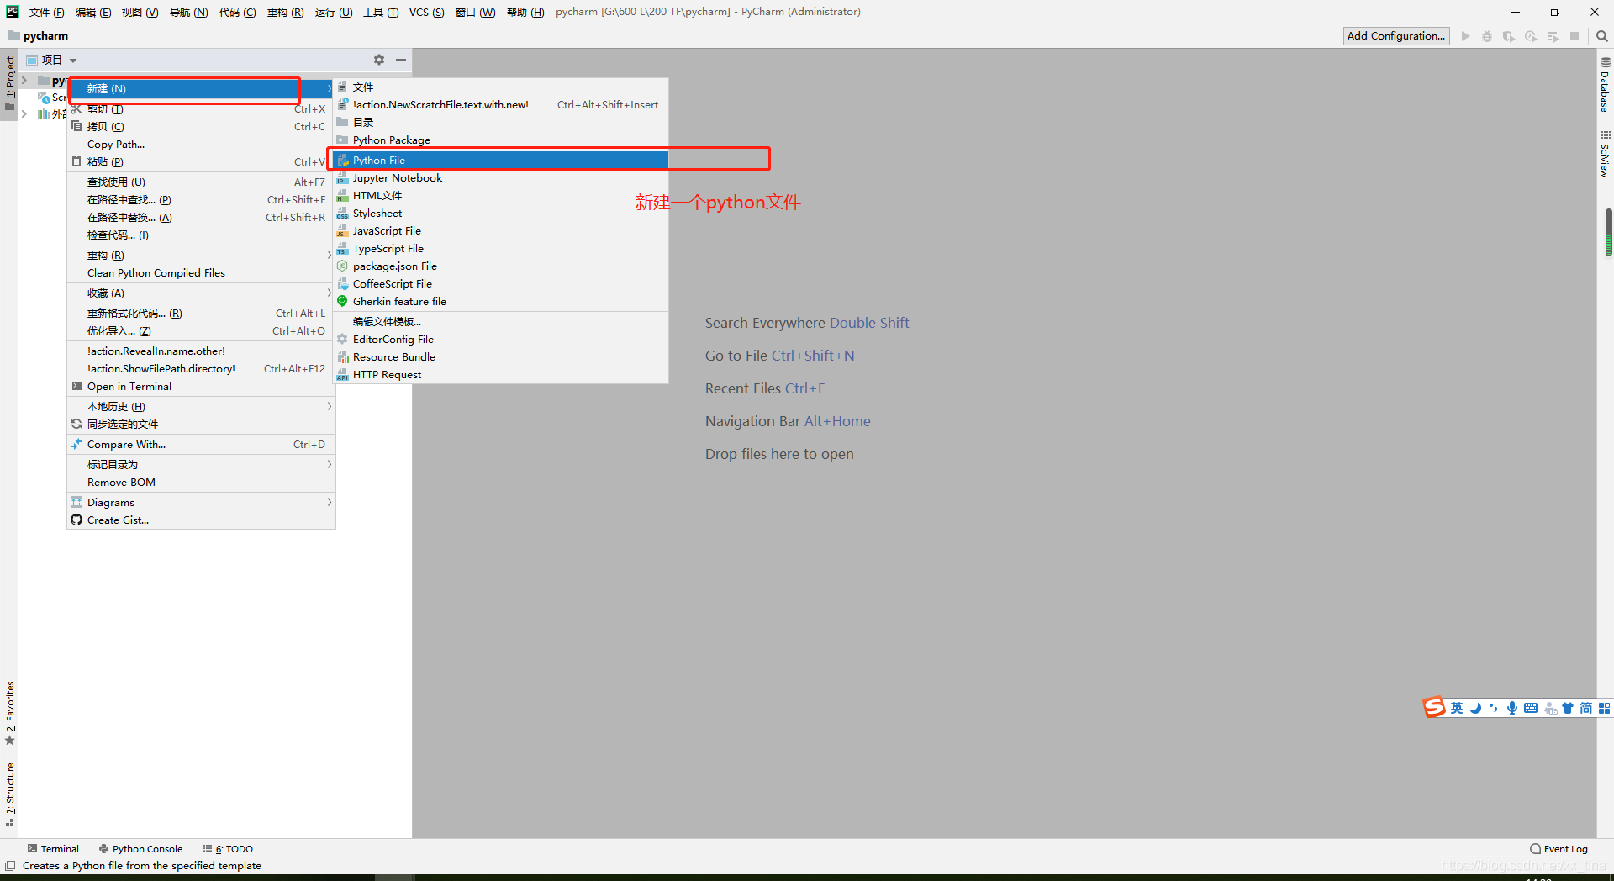Open the Favorites side tab
Viewport: 1614px width, 881px height.
[9, 713]
